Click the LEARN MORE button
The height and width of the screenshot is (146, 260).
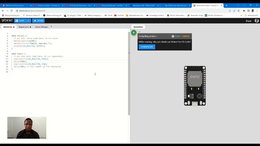pyautogui.click(x=147, y=47)
